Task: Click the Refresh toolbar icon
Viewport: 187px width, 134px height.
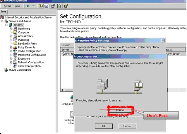Action: pos(59,6)
